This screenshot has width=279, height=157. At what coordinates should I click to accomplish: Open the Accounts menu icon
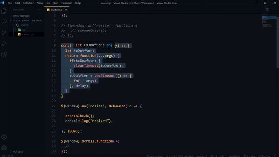[x=4, y=137]
